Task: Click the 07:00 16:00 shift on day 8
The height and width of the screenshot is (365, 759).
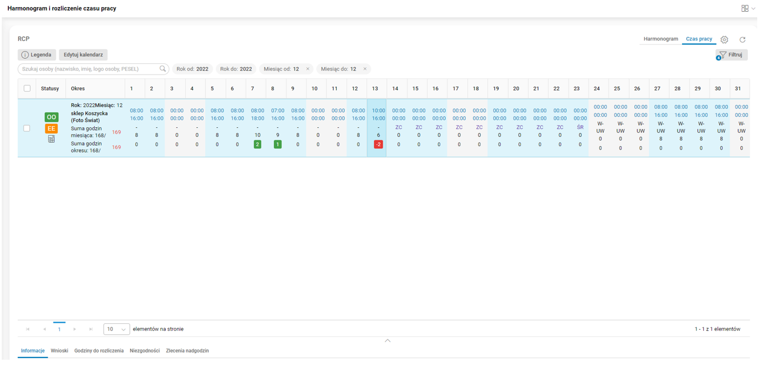Action: [277, 114]
